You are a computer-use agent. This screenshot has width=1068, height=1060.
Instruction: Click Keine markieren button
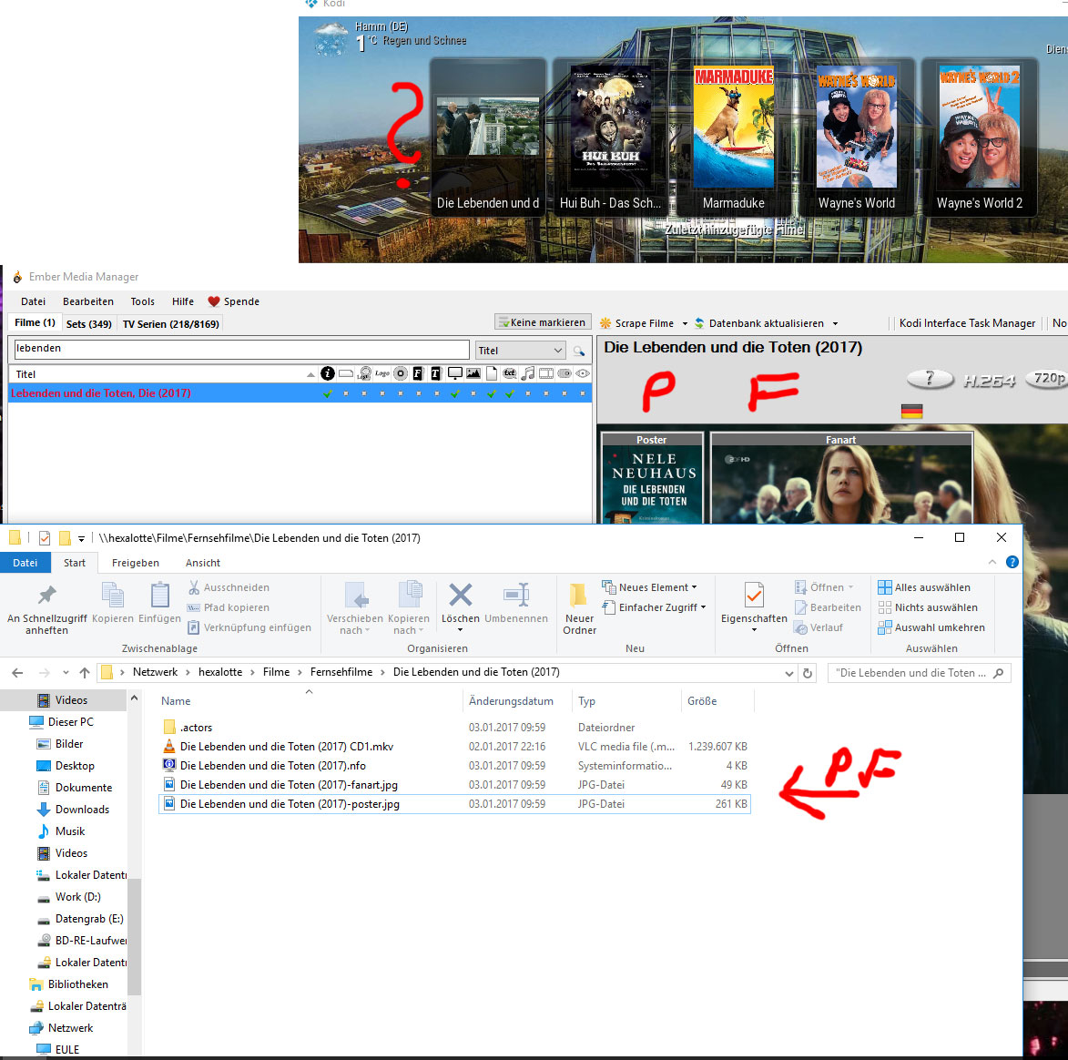tap(542, 322)
